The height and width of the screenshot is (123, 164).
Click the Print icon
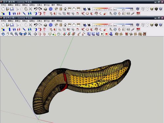tap(45, 25)
